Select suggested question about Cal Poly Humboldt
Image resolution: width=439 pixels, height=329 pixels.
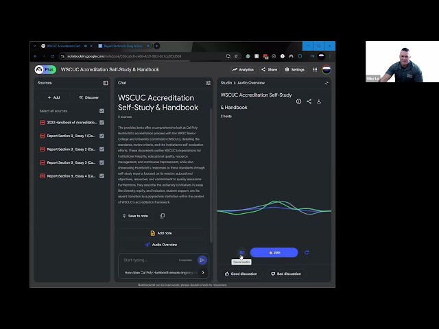[x=161, y=273]
